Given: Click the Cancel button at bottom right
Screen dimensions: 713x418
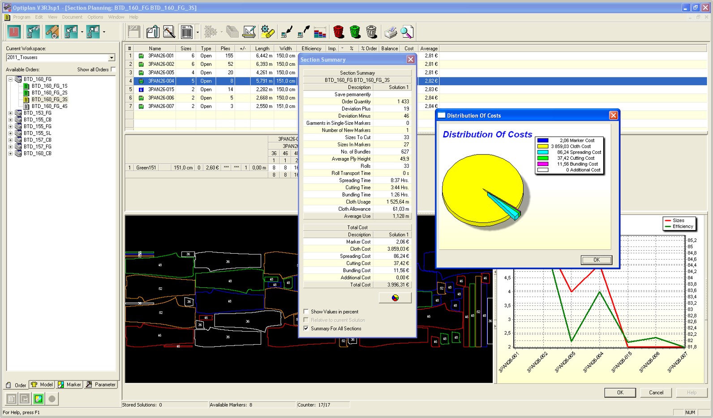Looking at the screenshot, I should click(x=656, y=392).
